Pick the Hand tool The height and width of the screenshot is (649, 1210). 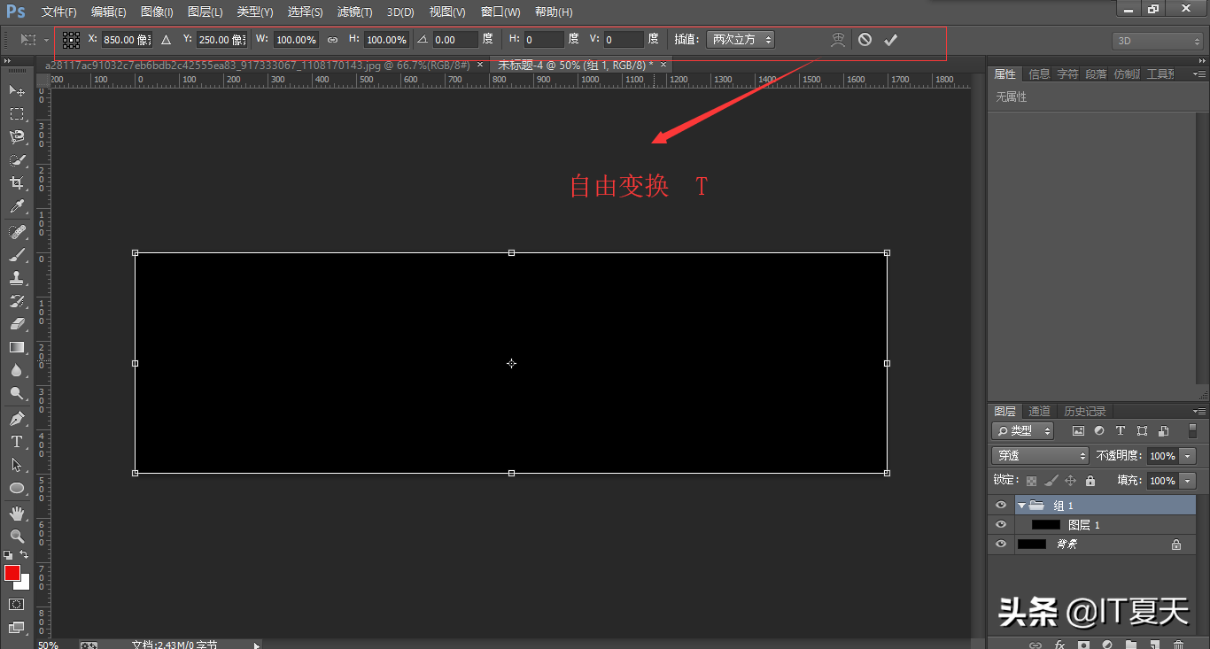click(16, 513)
